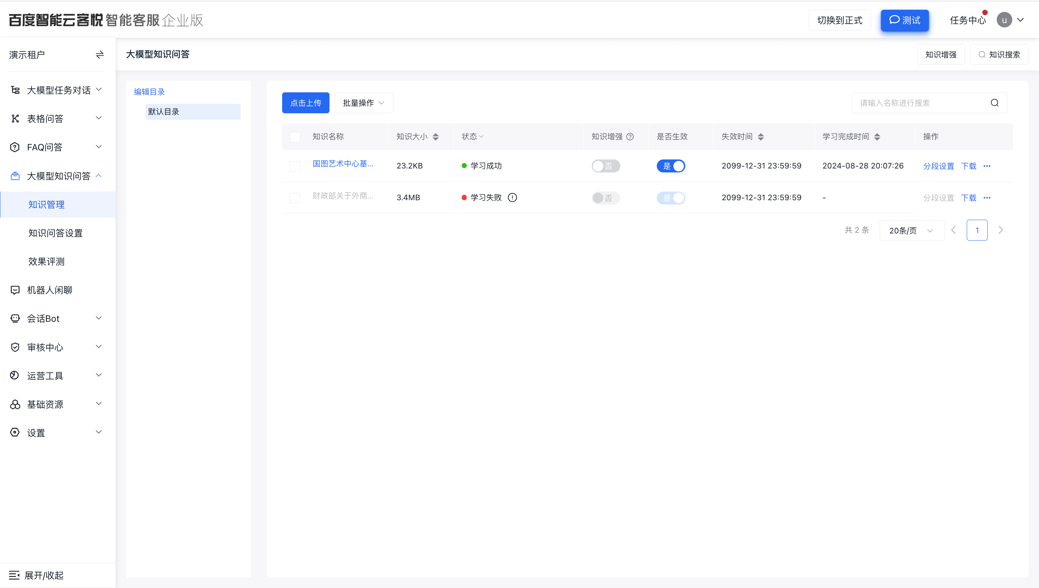Open 任务中心 in top bar
The width and height of the screenshot is (1039, 588).
[x=967, y=20]
